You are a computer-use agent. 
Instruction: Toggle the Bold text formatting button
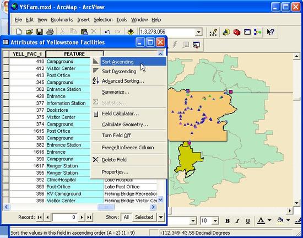click(x=228, y=221)
